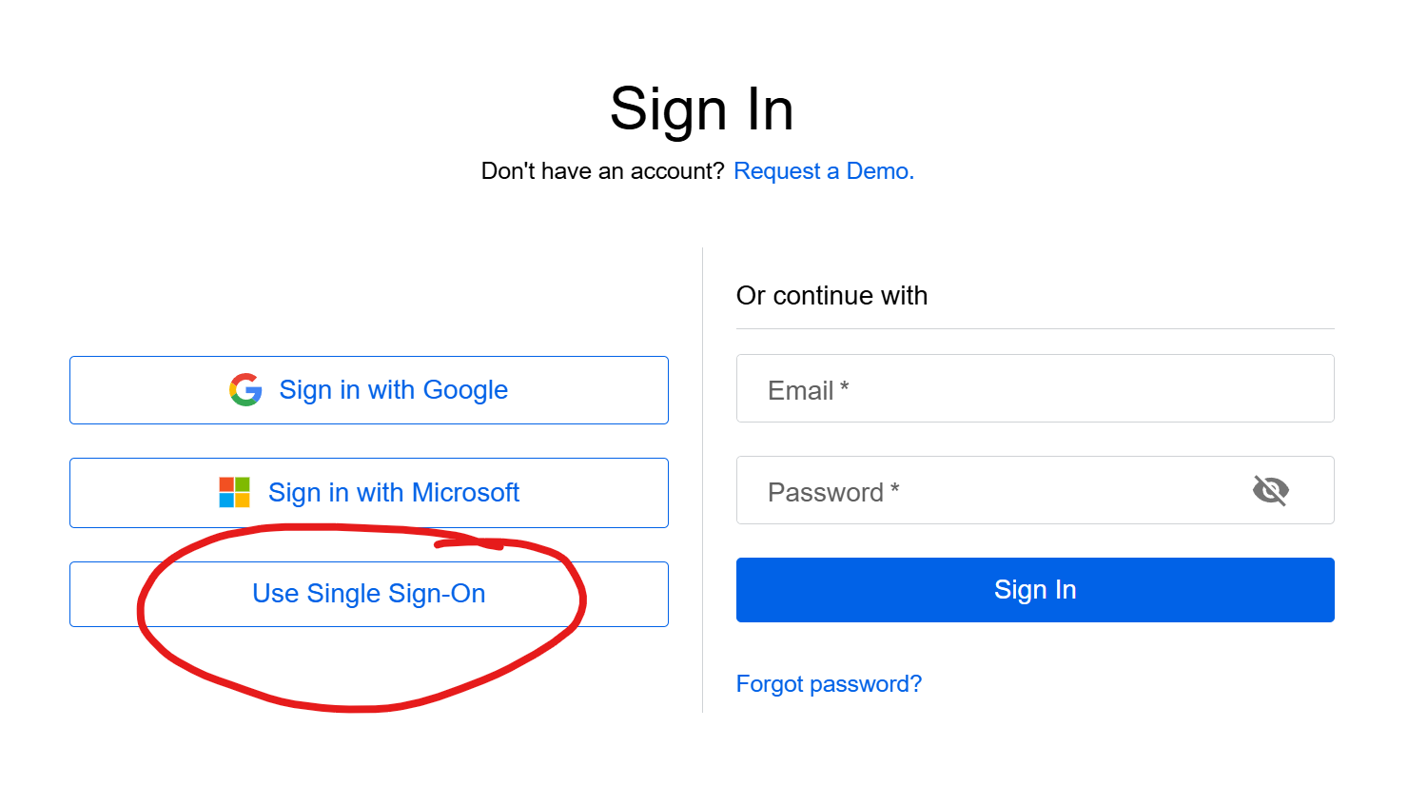The image size is (1408, 806).
Task: Focus the Password input field
Action: point(1035,490)
